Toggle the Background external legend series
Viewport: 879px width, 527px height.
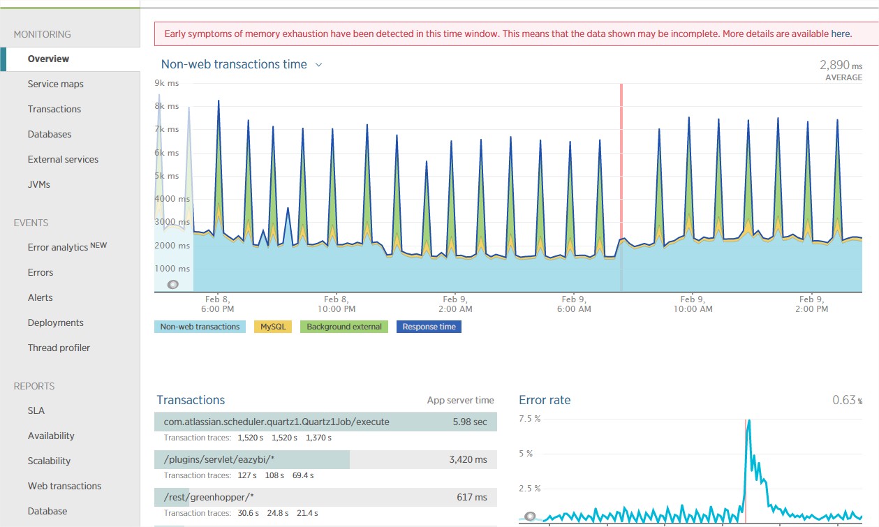point(344,327)
